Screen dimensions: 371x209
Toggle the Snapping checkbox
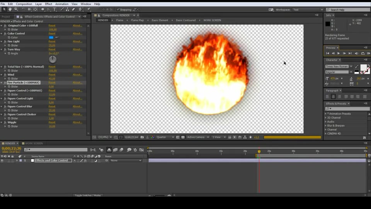tap(118, 9)
